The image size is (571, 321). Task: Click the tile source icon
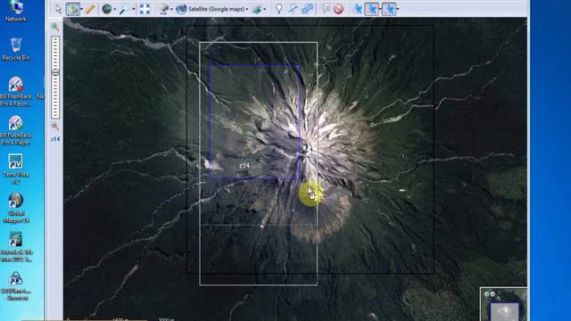164,9
